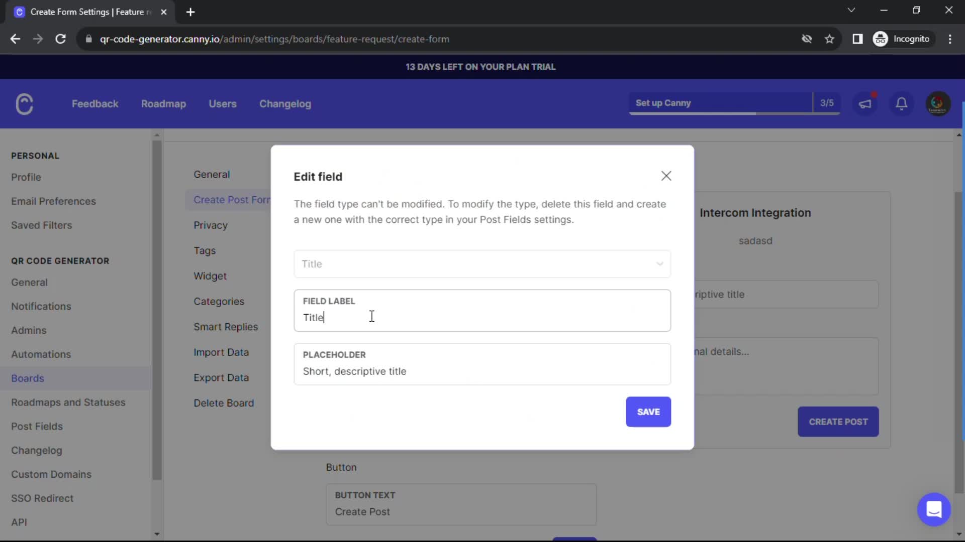Close the Edit field dialog
The width and height of the screenshot is (965, 542).
point(666,176)
